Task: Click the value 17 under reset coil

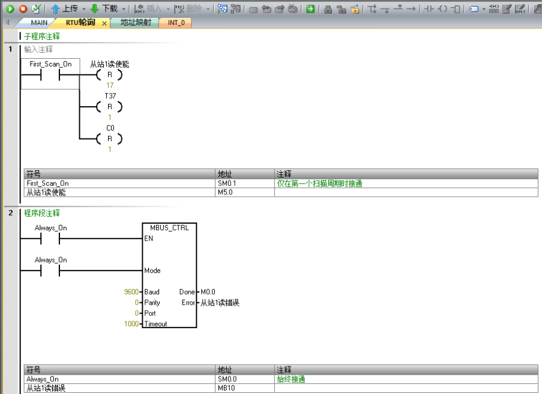Action: [x=110, y=85]
